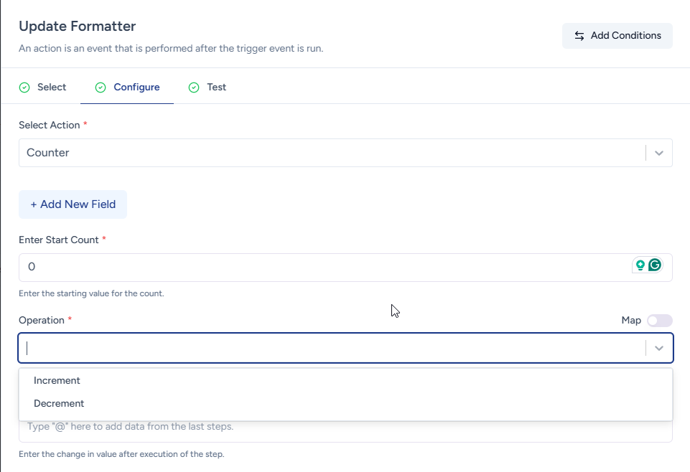Collapse the Operation dropdown chevron
The height and width of the screenshot is (472, 690).
pos(658,348)
